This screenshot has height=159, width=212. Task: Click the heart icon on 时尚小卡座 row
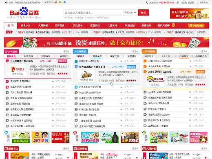click(121, 87)
